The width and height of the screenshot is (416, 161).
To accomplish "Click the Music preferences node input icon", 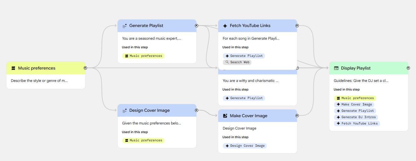I will tap(13, 68).
